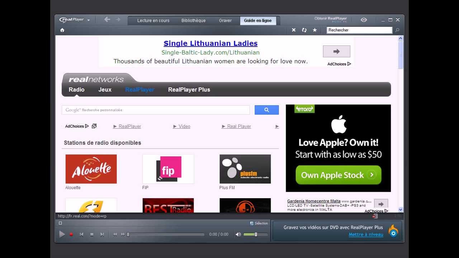Viewport: 459px width, 258px height.
Task: Add page to favorites star
Action: [x=315, y=30]
